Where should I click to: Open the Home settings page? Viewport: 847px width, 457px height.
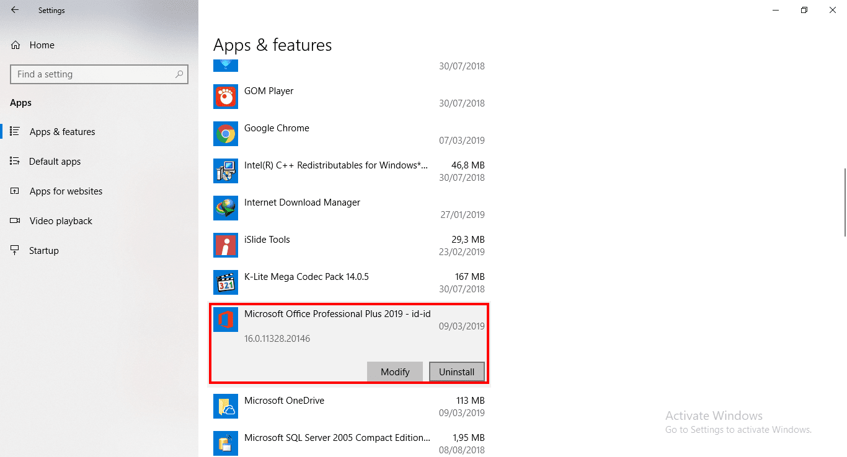tap(33, 45)
